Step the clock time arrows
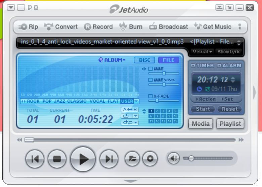 pos(233,80)
